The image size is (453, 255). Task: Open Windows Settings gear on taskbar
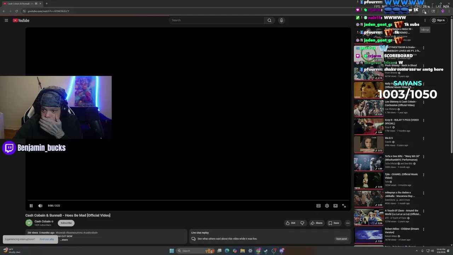[x=250, y=251]
